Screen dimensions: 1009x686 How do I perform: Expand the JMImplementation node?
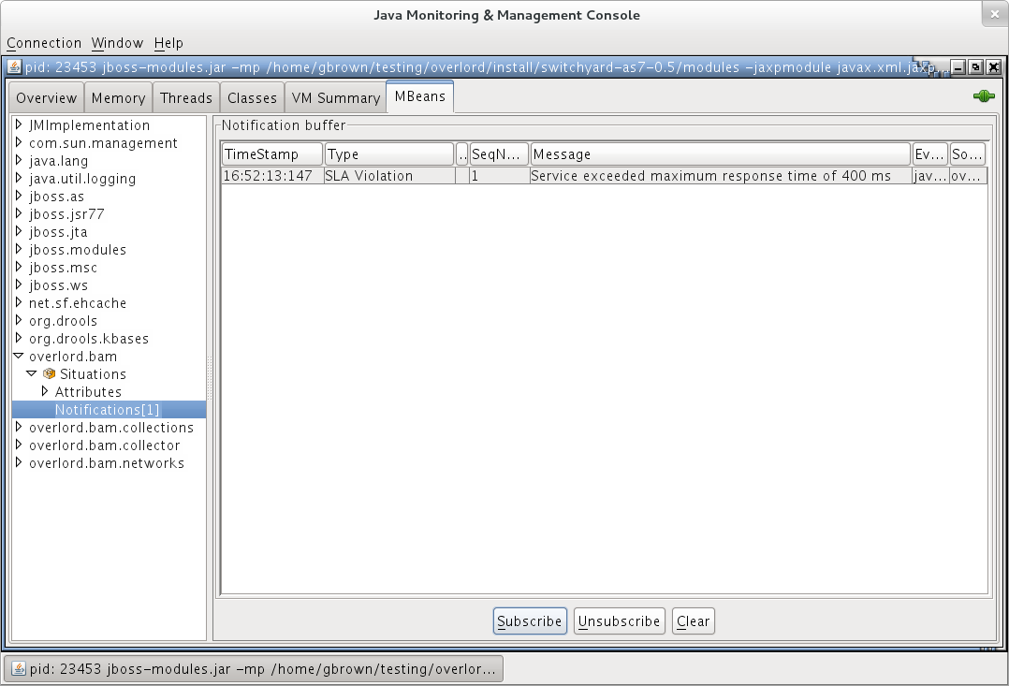tap(19, 124)
